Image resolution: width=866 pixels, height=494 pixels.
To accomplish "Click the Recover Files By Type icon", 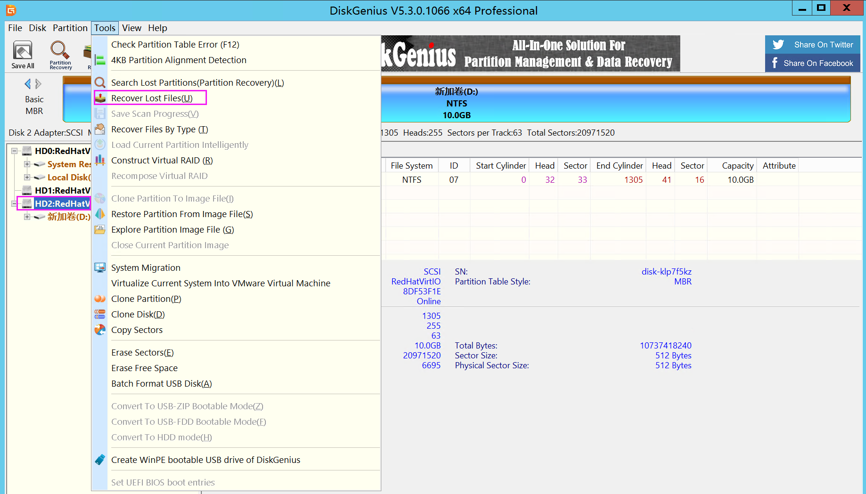I will point(100,130).
